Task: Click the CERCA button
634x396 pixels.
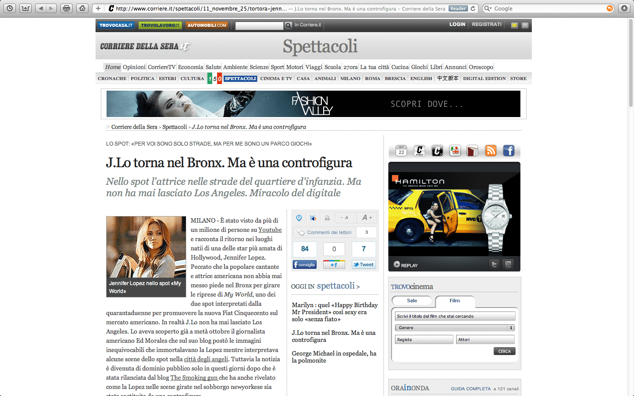Action: click(504, 351)
